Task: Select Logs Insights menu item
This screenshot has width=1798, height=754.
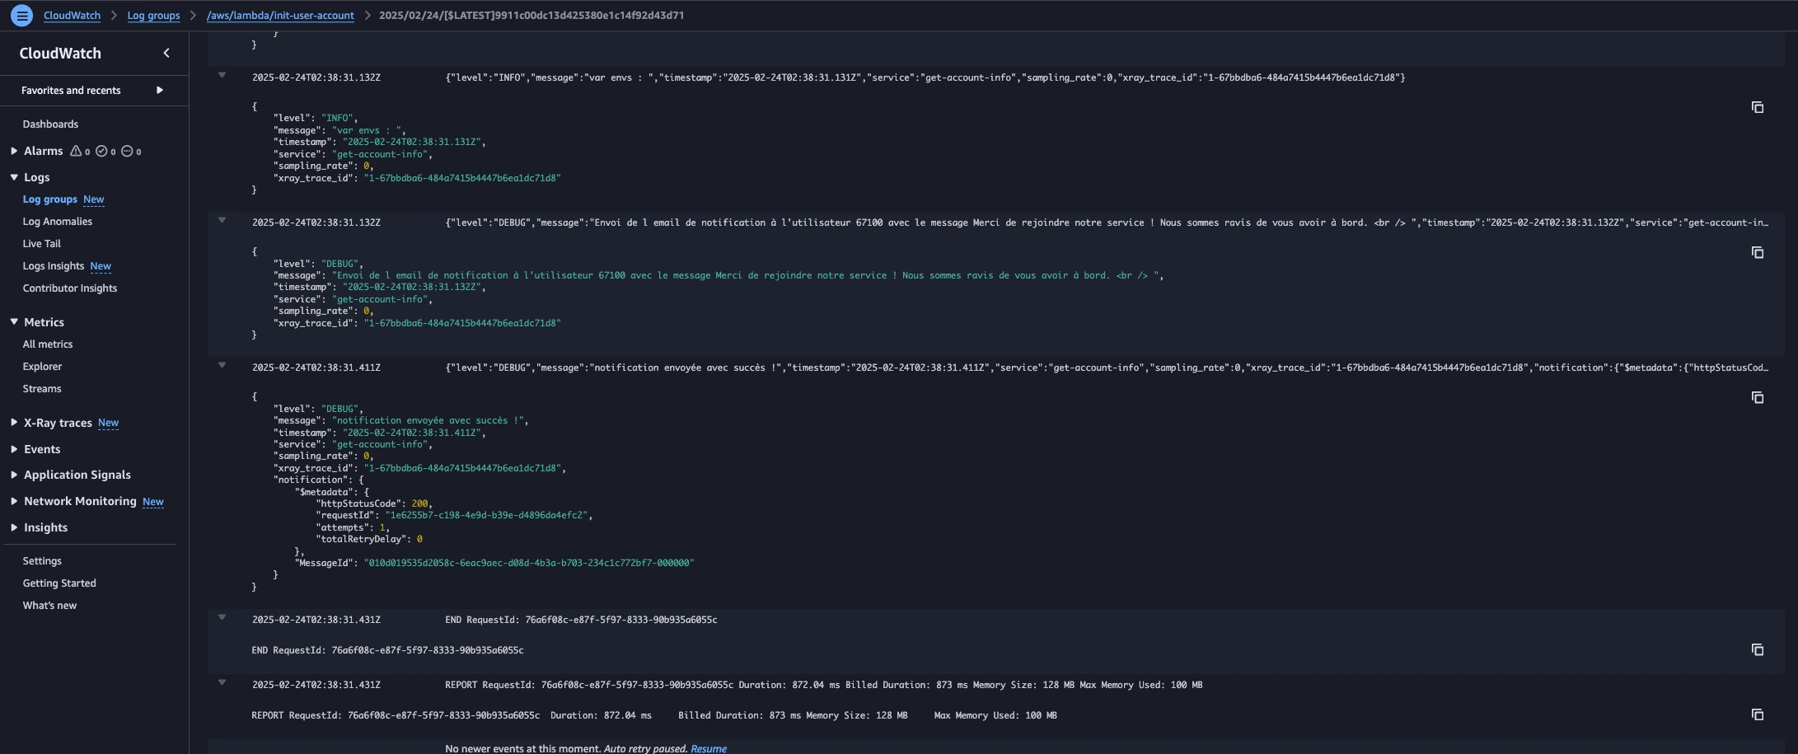Action: tap(53, 266)
